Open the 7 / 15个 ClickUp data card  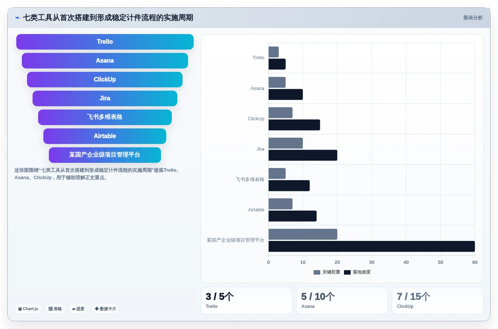point(438,301)
